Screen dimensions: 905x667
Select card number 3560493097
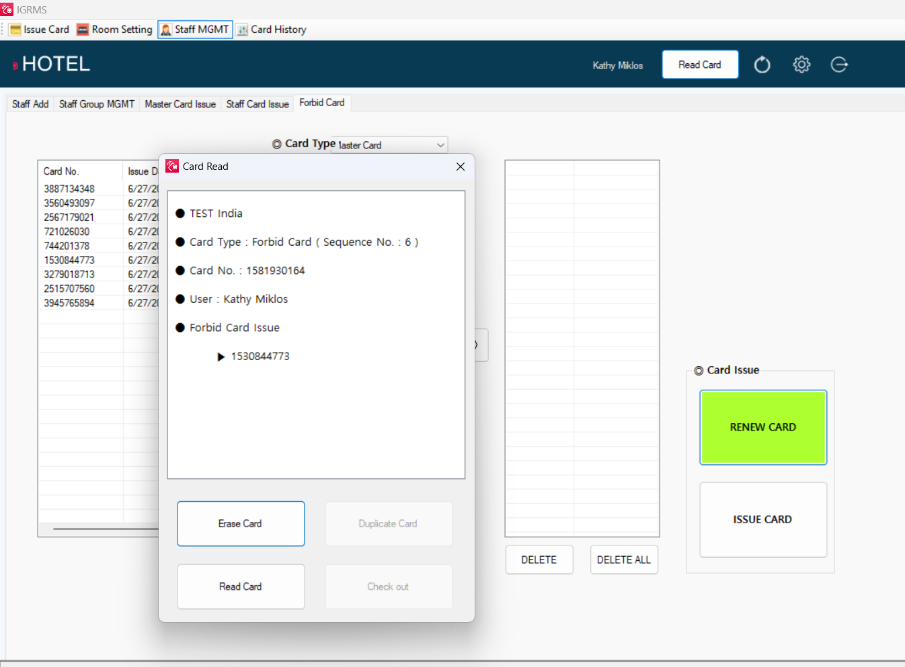pyautogui.click(x=69, y=203)
